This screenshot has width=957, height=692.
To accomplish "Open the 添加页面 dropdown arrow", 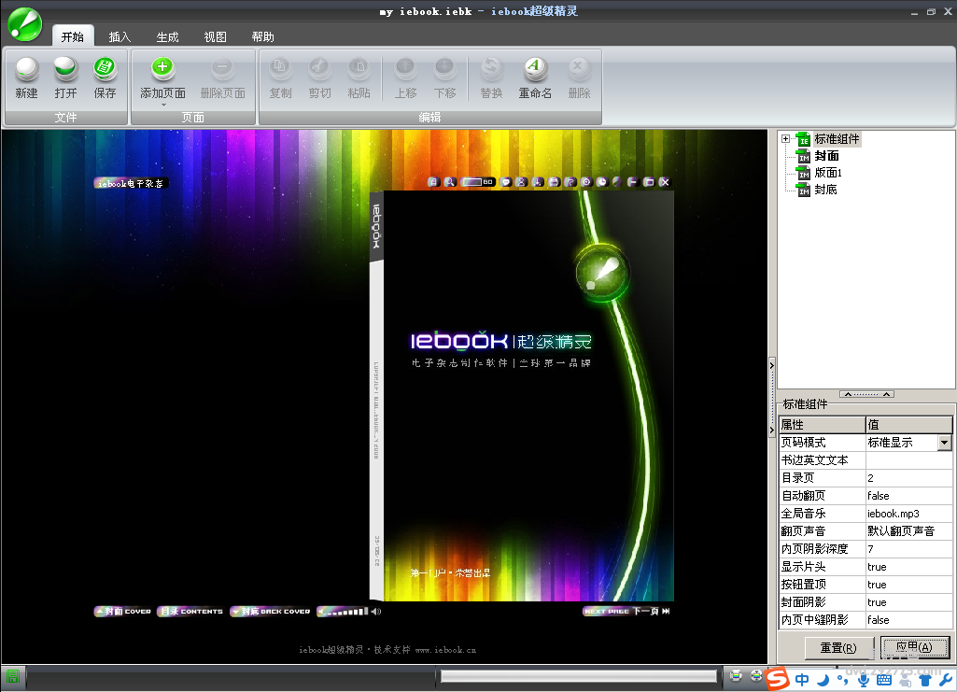I will coord(163,105).
